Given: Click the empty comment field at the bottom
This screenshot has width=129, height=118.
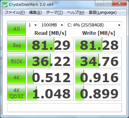Looking at the screenshot, I should pos(64,108).
